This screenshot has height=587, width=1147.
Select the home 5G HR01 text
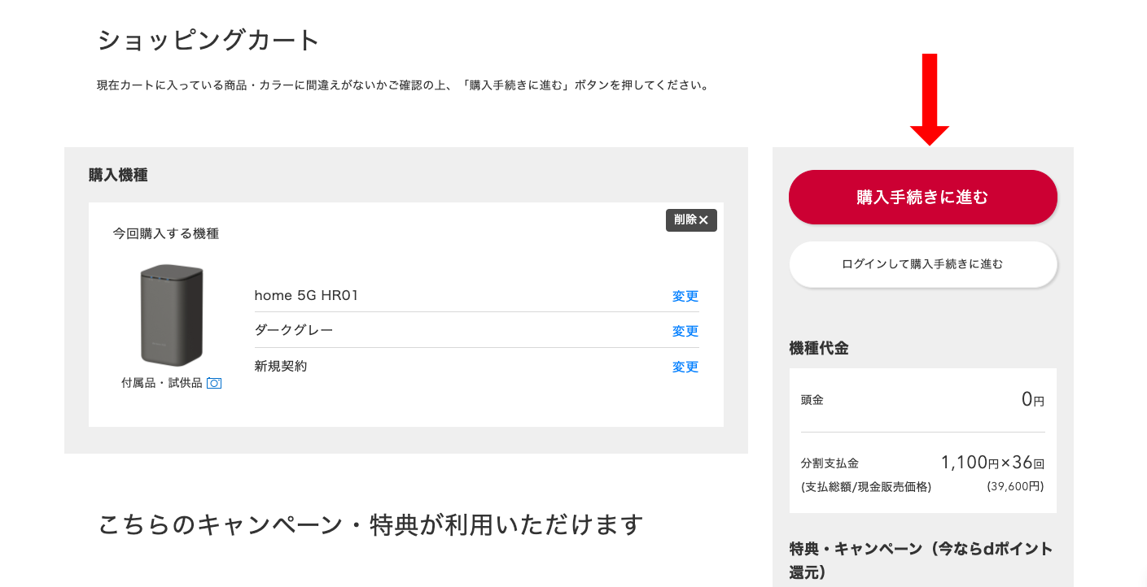[x=306, y=295]
